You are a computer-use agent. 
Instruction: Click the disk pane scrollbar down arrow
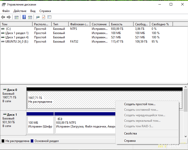(186, 136)
